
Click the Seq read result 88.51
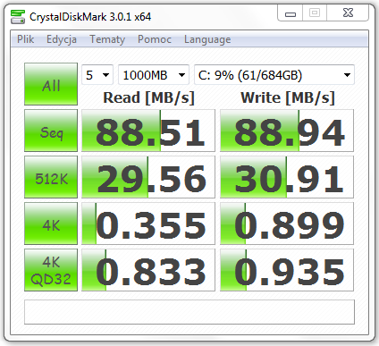(148, 131)
